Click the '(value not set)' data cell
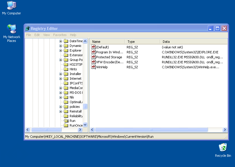Viewport: 235px width, 167px height. point(172,47)
